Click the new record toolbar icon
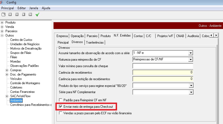The width and height of the screenshot is (223, 124). click(4, 14)
